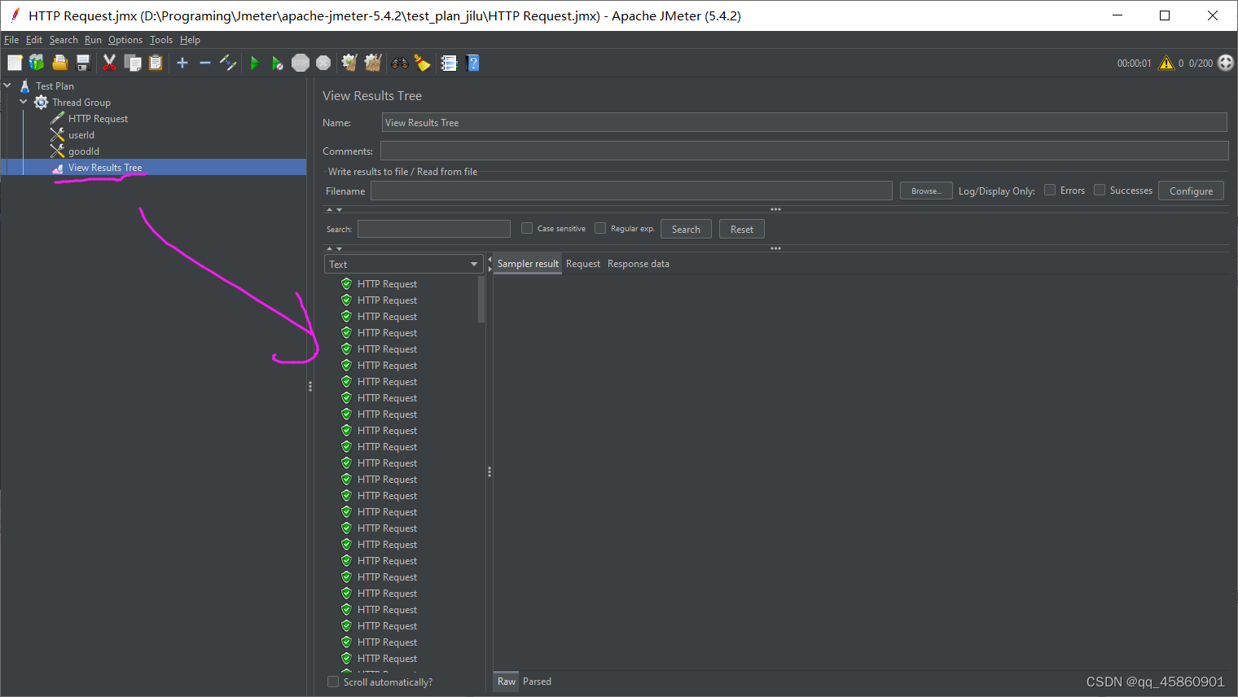Image resolution: width=1238 pixels, height=697 pixels.
Task: Enable the Errors only checkbox
Action: (1050, 190)
